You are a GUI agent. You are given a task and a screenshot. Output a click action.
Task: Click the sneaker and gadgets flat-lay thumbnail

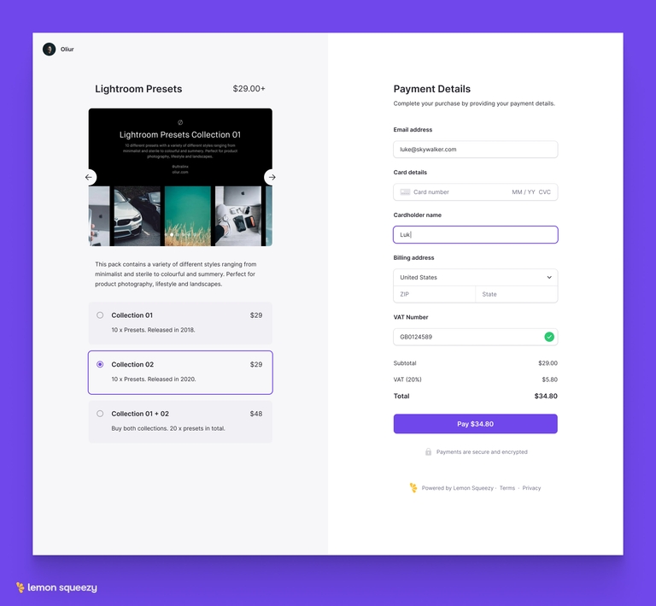pyautogui.click(x=238, y=216)
